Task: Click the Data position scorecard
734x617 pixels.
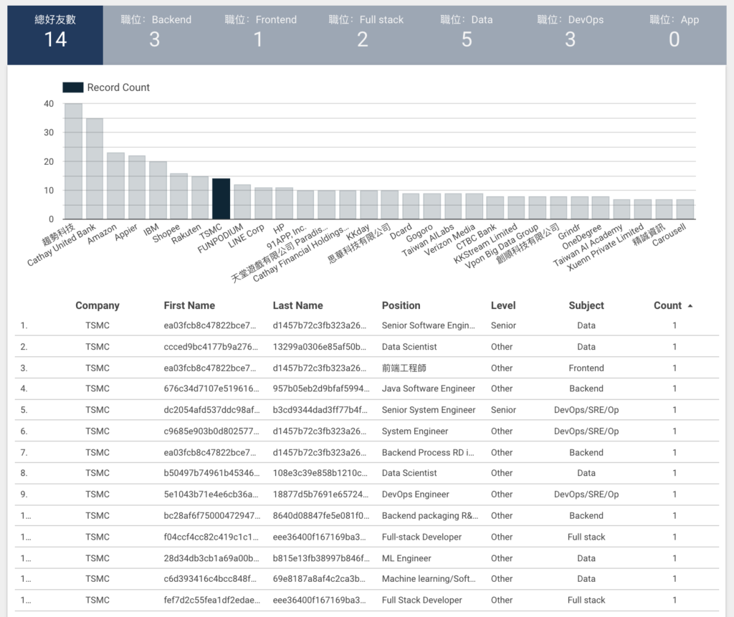Action: [x=467, y=35]
